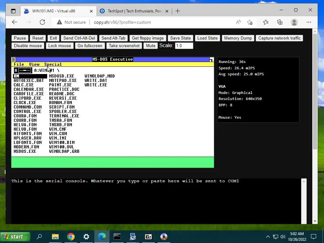Image resolution: width=324 pixels, height=243 pixels.
Task: Open the network tray icon
Action: (276, 237)
